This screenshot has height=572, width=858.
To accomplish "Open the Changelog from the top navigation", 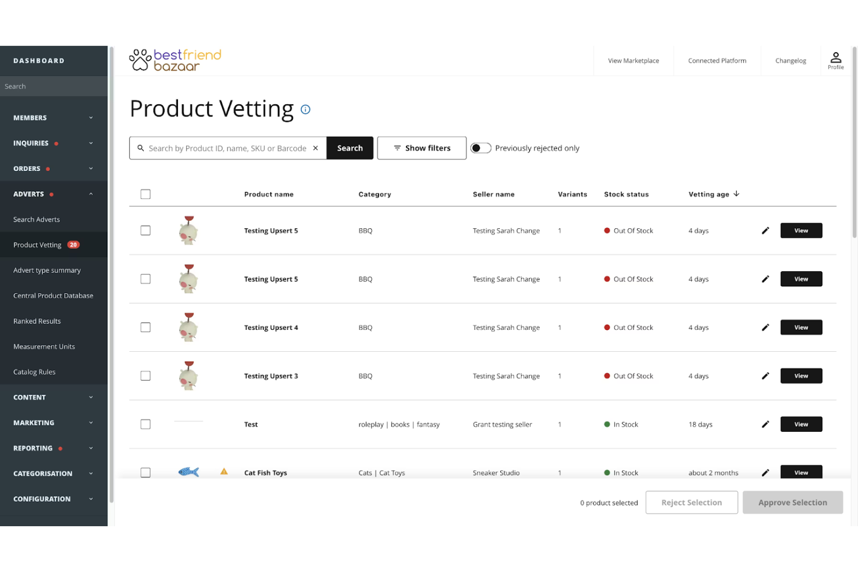I will 791,60.
